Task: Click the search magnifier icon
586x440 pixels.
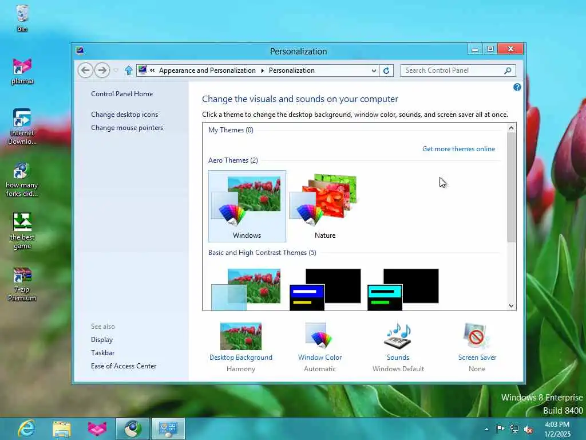Action: click(x=508, y=70)
